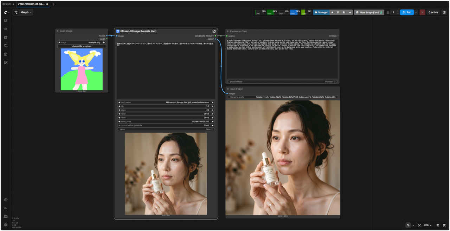Viewport: 450px width, 231px height.
Task: Open the ckpt_name model combo
Action: click(x=166, y=102)
